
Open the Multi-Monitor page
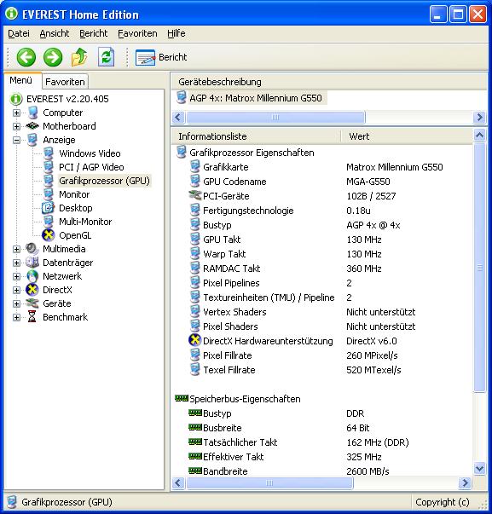pos(85,222)
